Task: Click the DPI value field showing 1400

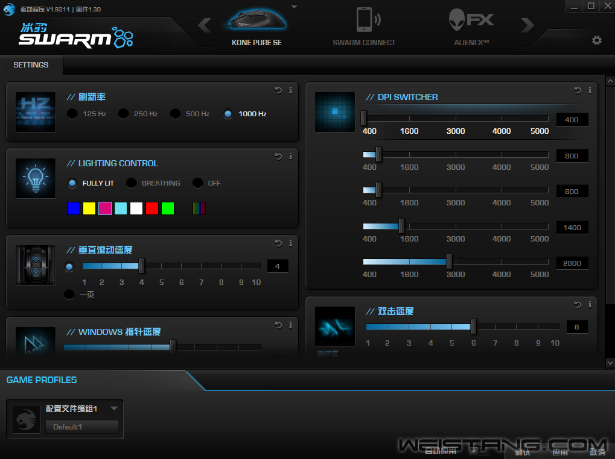Action: tap(572, 228)
